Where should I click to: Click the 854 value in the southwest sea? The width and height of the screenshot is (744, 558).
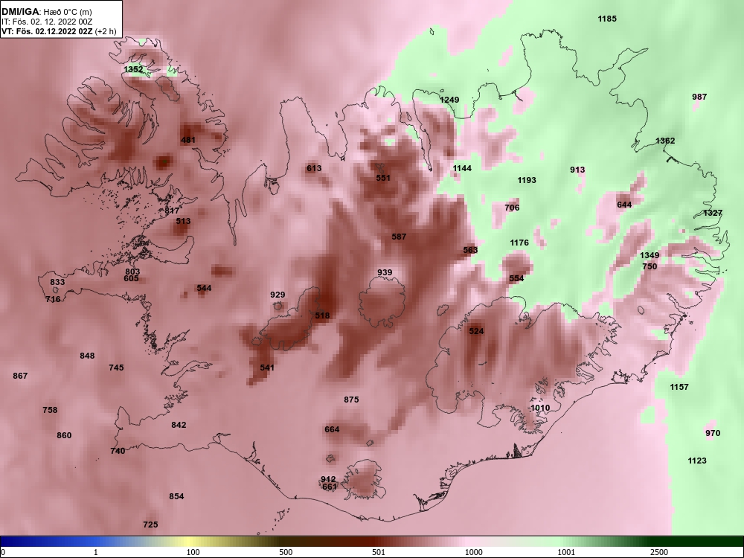176,497
